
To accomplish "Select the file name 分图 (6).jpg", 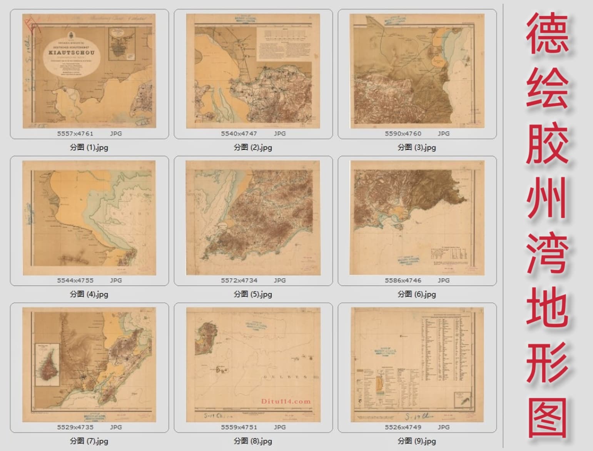I will point(417,294).
